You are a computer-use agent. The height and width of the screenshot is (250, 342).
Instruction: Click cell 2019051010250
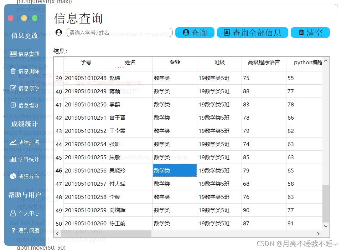pyautogui.click(x=86, y=104)
